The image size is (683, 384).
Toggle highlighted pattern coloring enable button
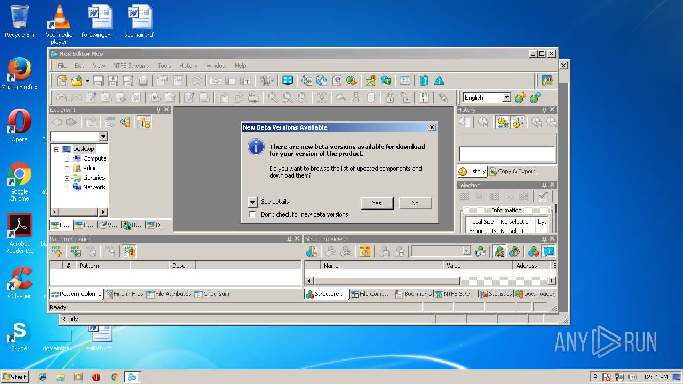(x=129, y=251)
